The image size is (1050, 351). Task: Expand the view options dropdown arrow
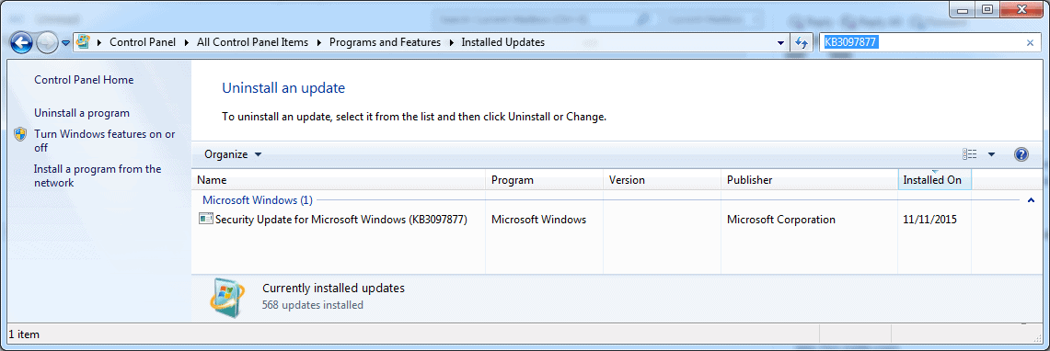(992, 154)
